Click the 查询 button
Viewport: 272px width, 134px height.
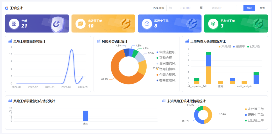[x=249, y=8]
